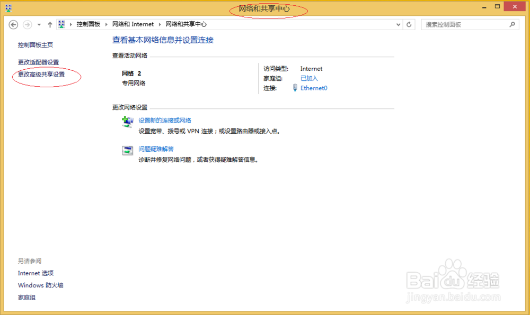Click the network icon in the breadcrumb bar
This screenshot has height=315, width=530.
point(61,24)
